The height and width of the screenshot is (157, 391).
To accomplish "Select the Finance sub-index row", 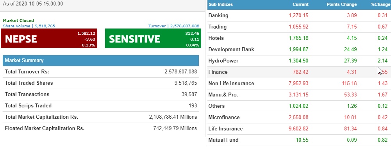I will (x=299, y=72).
